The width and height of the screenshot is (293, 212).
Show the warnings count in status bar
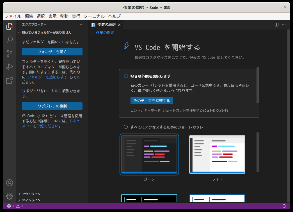click(x=20, y=206)
